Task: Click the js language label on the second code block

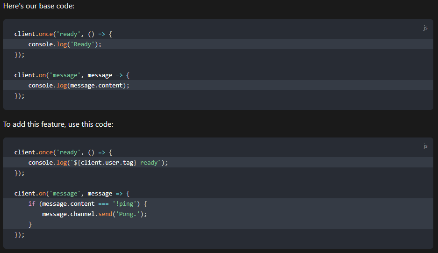Action: click(x=425, y=146)
